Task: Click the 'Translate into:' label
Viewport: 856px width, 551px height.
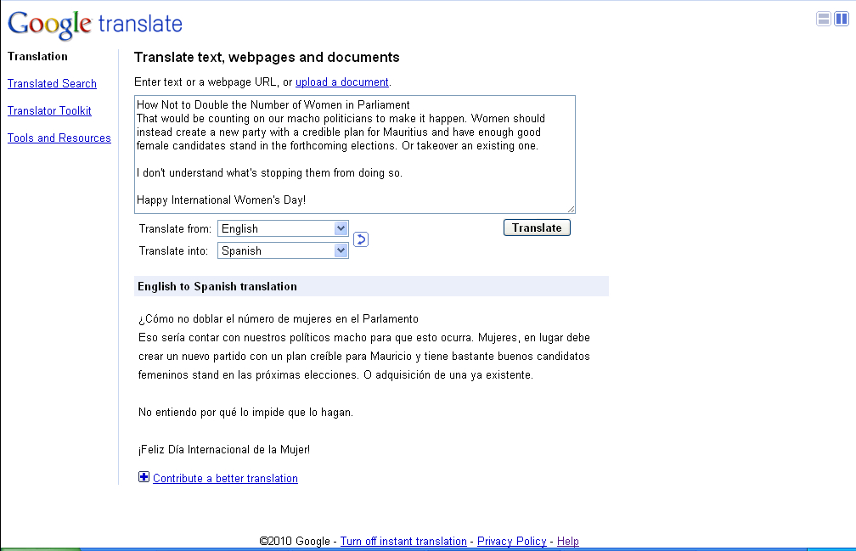Action: coord(173,251)
